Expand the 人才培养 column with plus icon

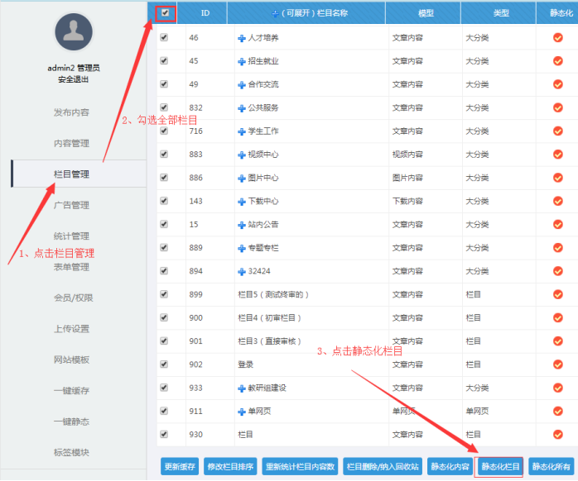[x=241, y=38]
